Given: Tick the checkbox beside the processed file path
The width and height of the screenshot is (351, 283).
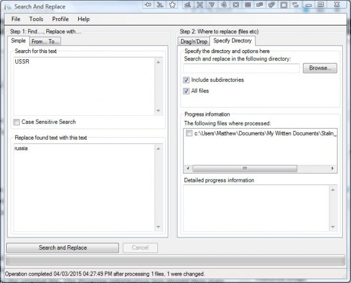Looking at the screenshot, I should [x=189, y=133].
